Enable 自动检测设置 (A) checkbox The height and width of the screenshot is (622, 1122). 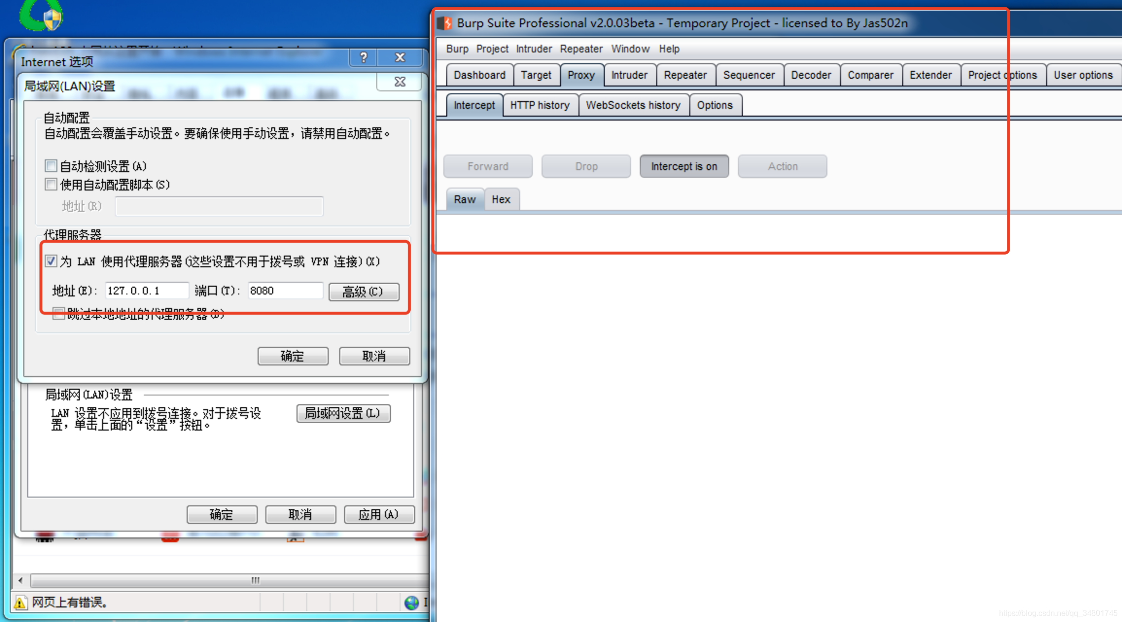[x=51, y=166]
